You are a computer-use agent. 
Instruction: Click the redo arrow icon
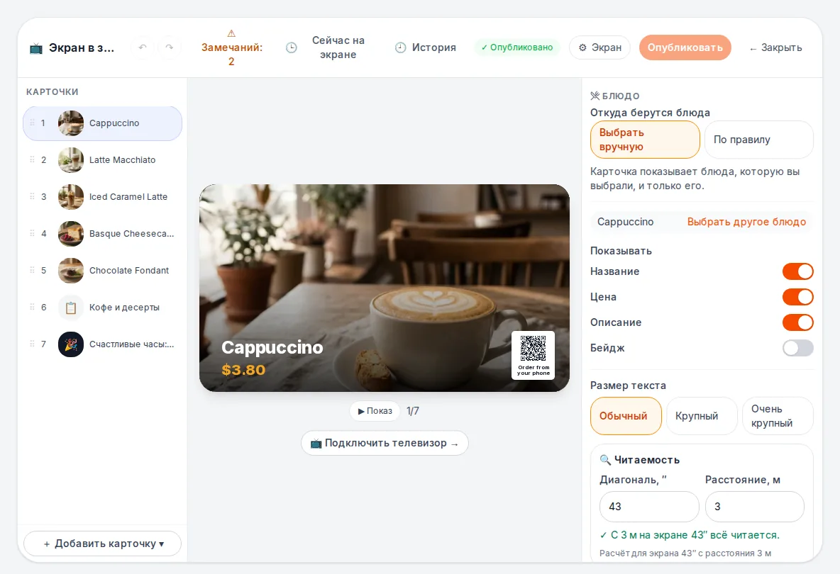coord(170,47)
